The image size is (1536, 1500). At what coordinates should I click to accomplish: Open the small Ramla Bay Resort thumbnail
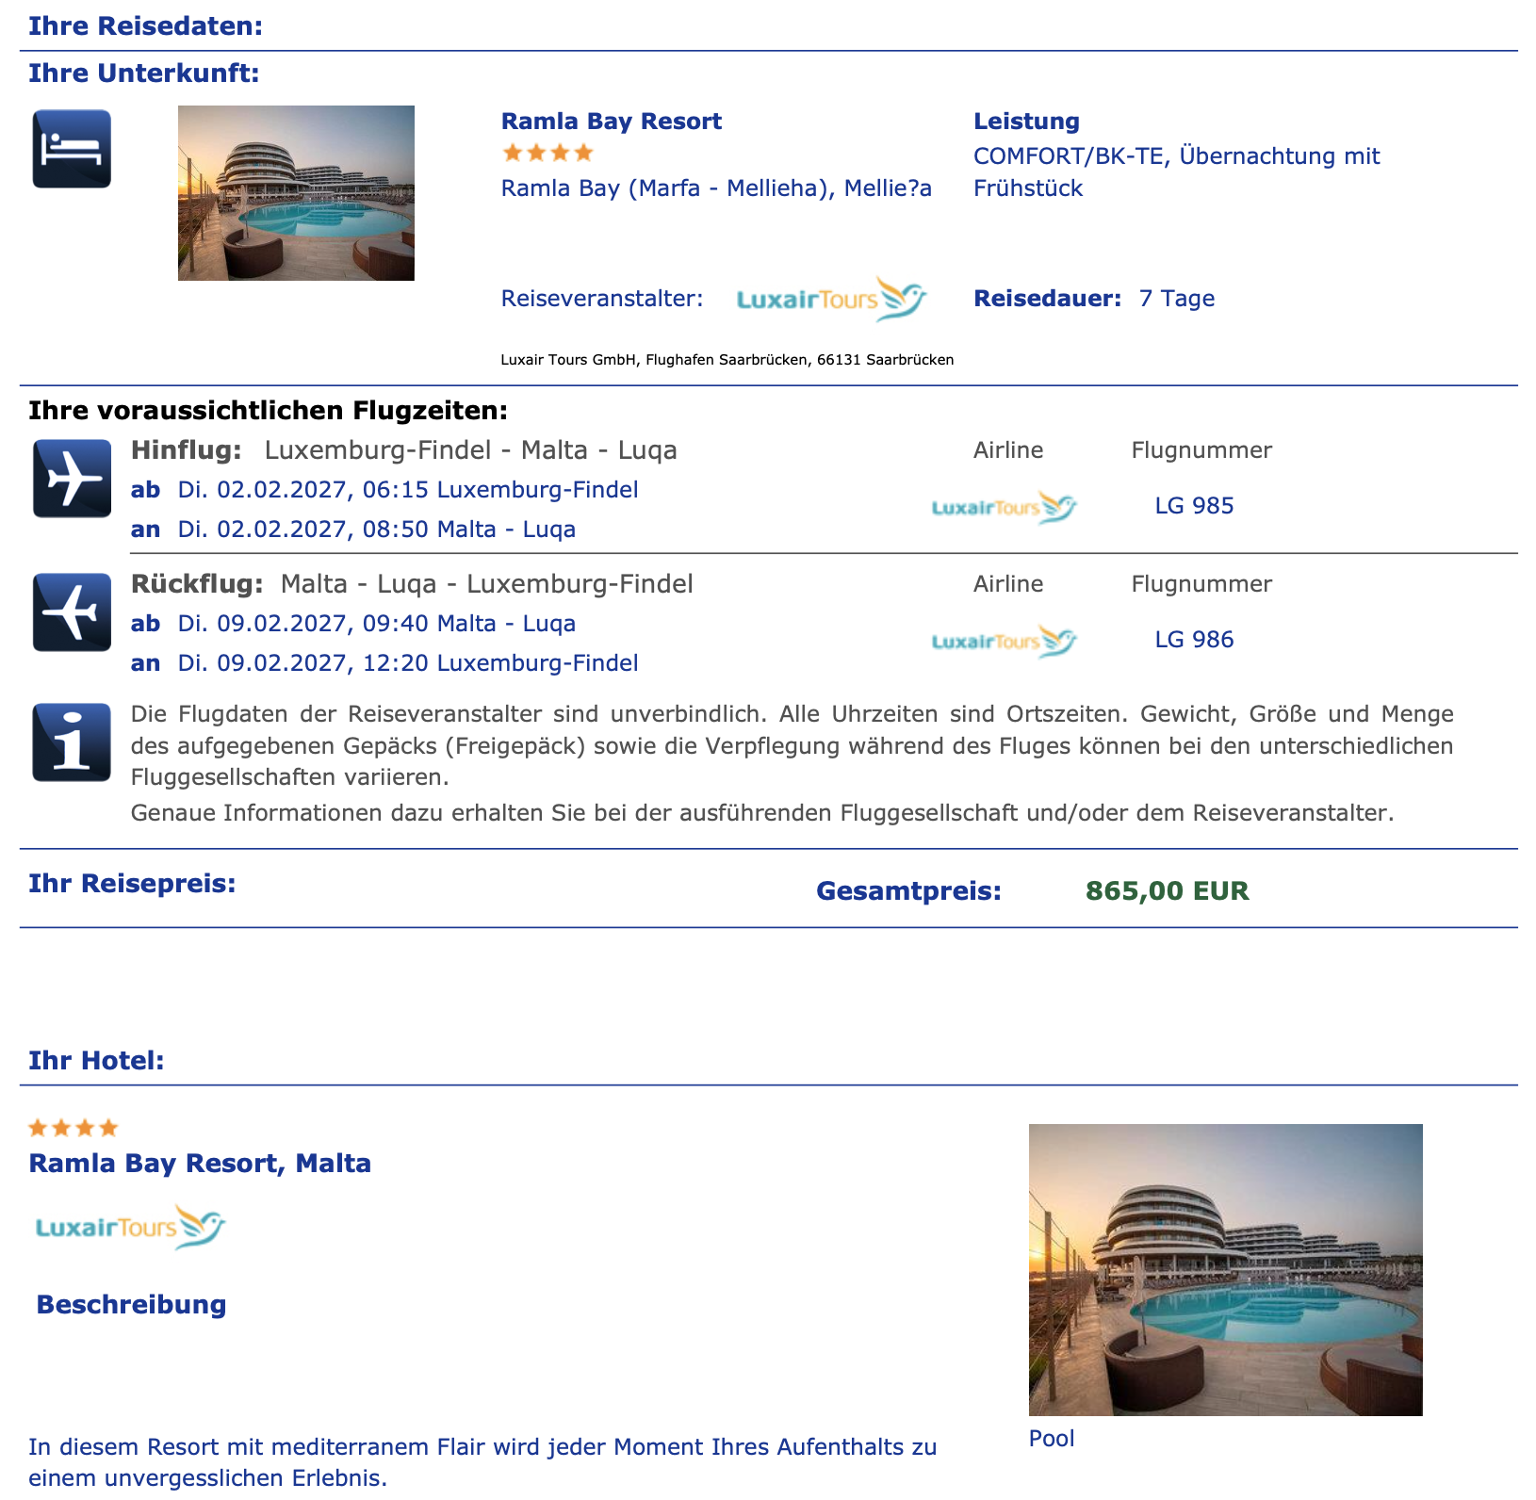click(x=296, y=193)
